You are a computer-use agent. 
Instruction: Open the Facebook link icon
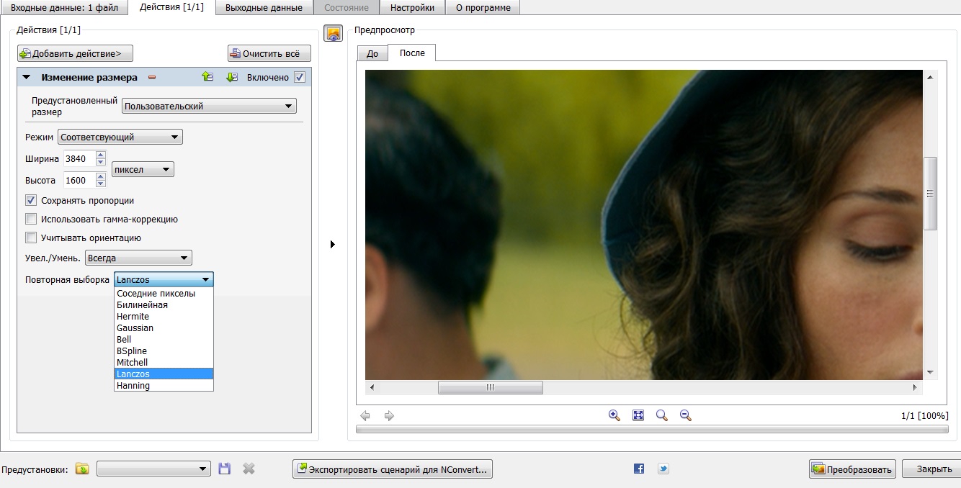639,469
